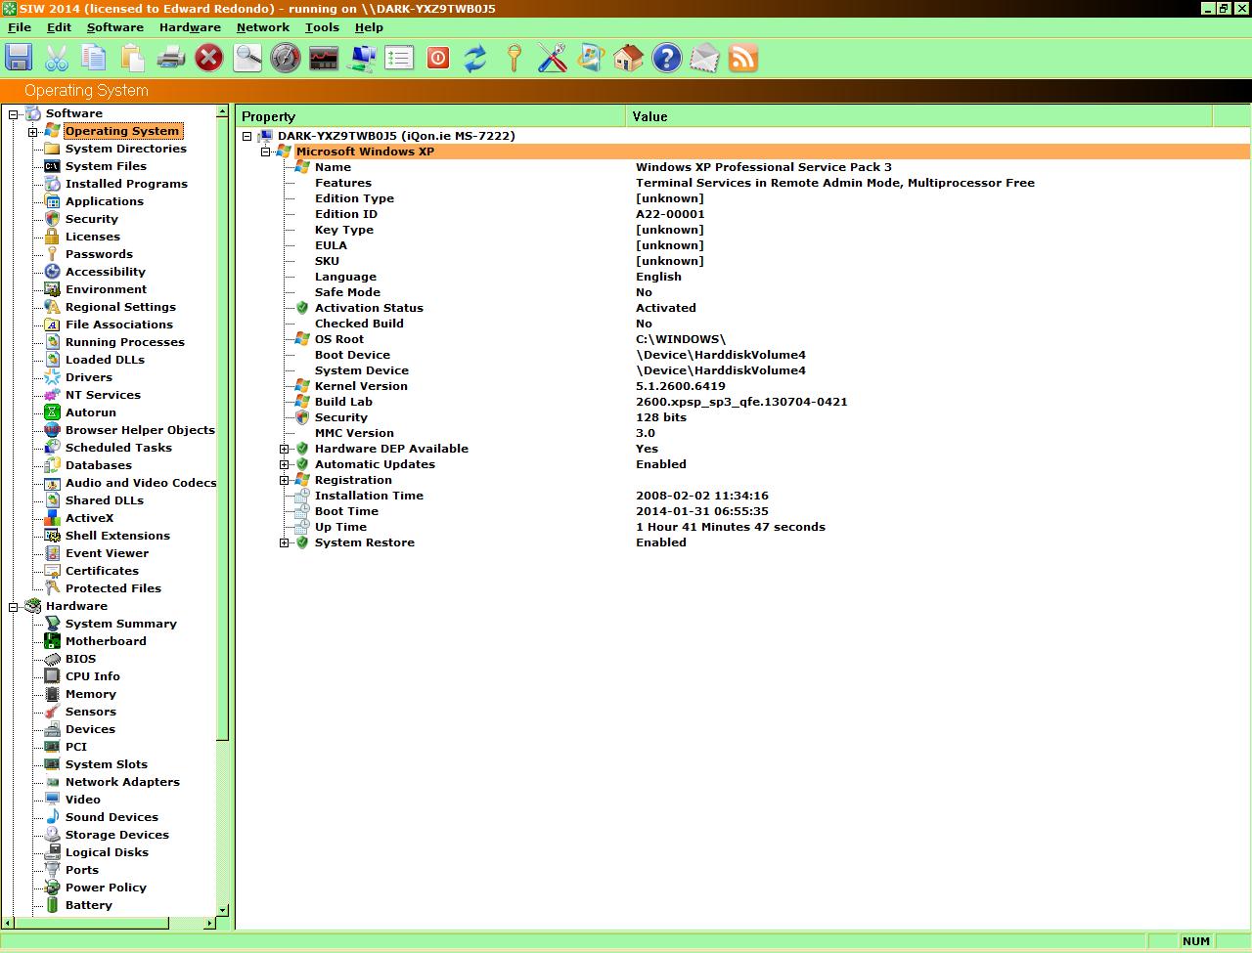
Task: Click the gauge speedometer toolbar icon
Action: pos(286,58)
